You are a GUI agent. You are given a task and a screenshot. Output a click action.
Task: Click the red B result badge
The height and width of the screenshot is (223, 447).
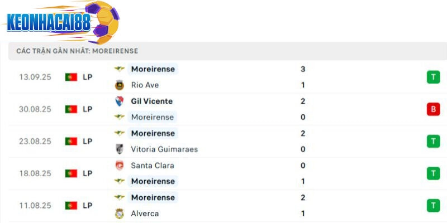point(433,109)
